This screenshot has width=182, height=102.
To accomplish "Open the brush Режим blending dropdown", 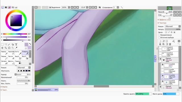I will click(x=24, y=67).
